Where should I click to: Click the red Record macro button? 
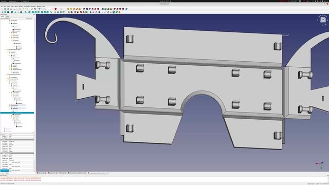click(56, 9)
